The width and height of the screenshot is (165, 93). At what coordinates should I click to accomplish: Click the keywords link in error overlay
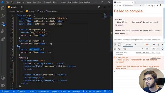point(135,31)
